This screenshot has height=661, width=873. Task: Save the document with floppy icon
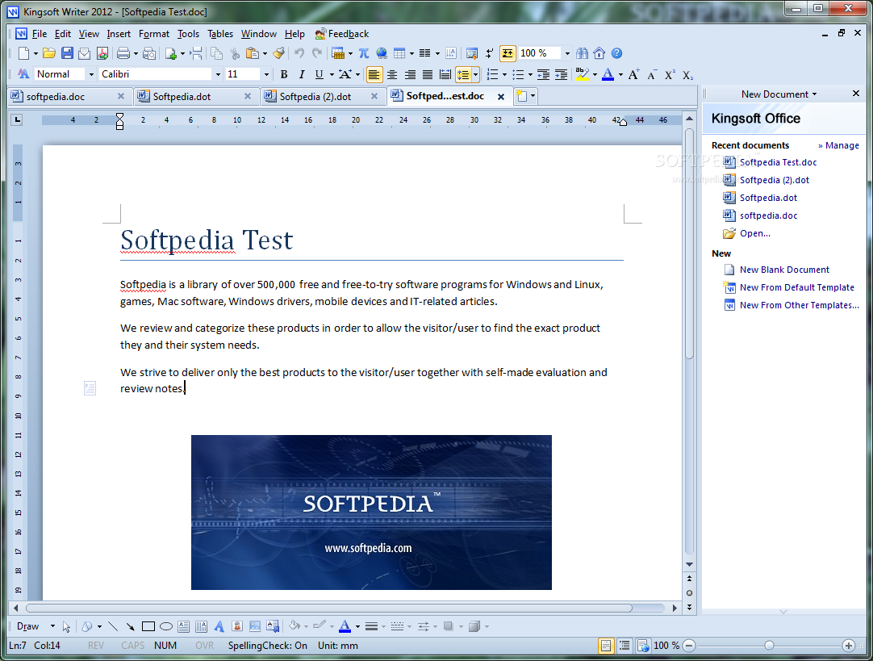click(x=67, y=53)
